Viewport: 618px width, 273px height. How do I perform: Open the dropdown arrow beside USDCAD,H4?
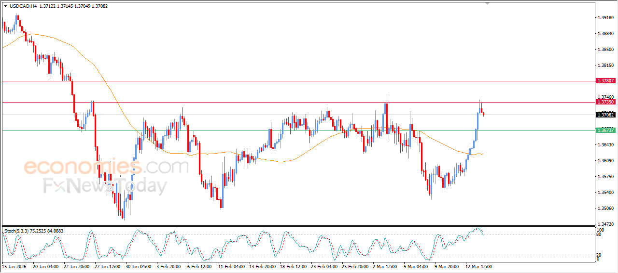point(5,6)
